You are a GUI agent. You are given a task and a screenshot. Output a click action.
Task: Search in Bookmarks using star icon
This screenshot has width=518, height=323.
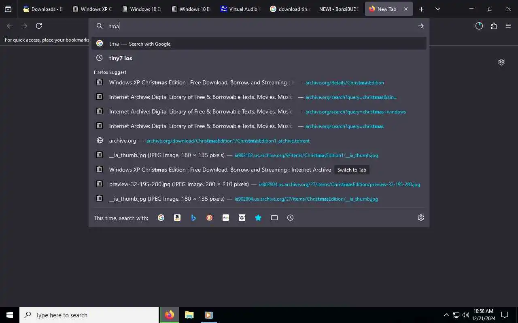(258, 218)
